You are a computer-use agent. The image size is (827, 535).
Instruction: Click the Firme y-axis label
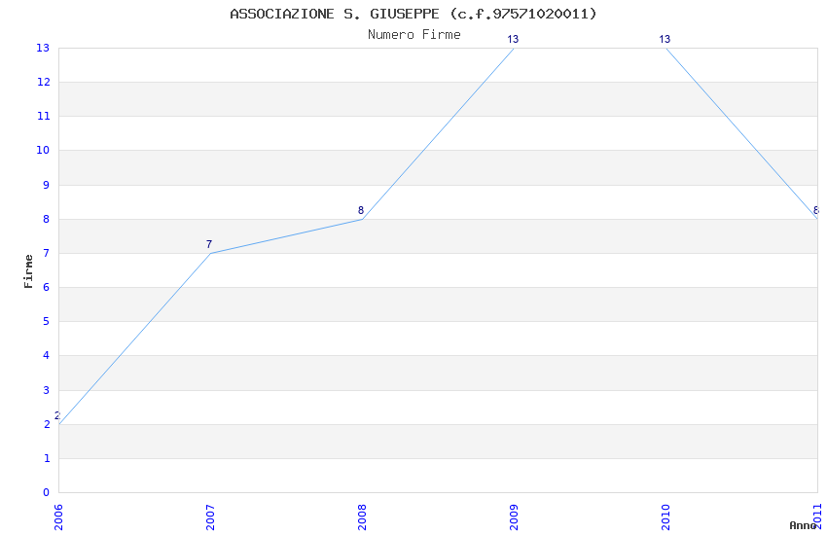[28, 271]
